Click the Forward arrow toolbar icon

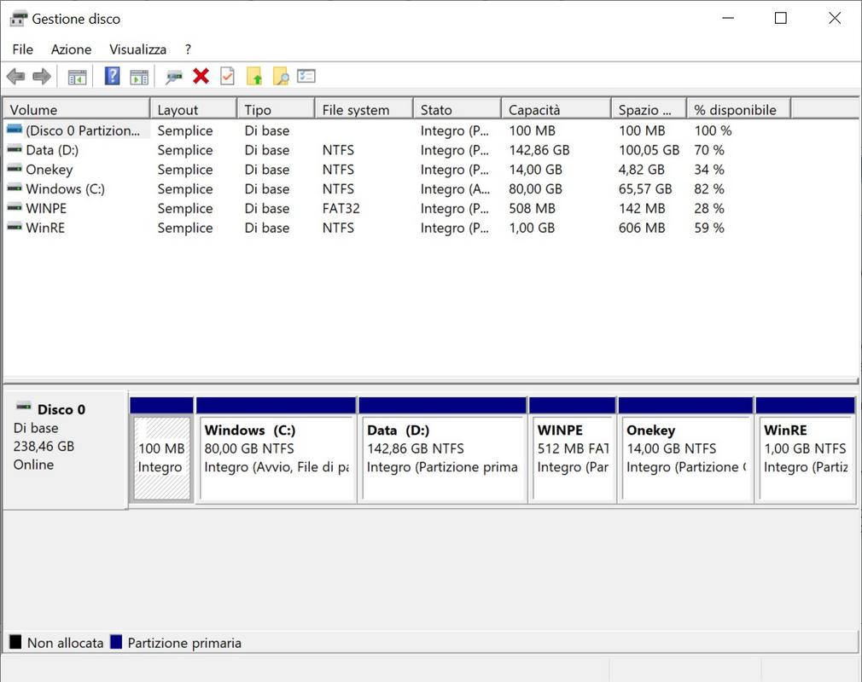pos(42,77)
